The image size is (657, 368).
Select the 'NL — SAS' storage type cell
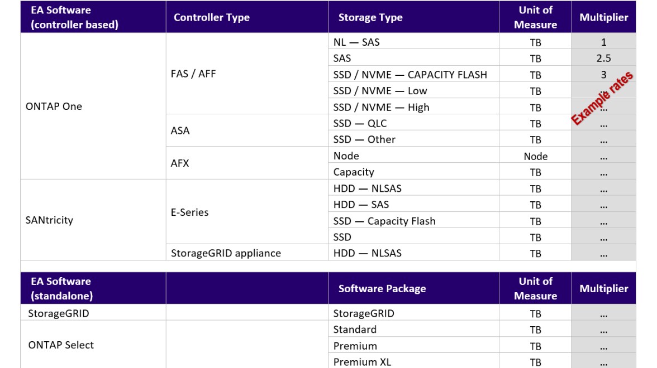tap(356, 42)
